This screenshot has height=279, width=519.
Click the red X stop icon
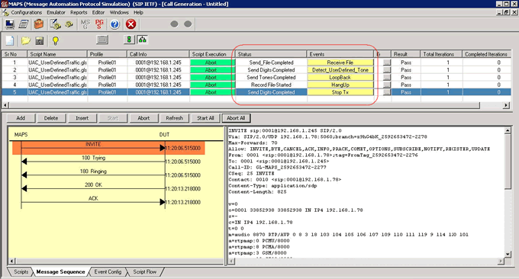(131, 24)
